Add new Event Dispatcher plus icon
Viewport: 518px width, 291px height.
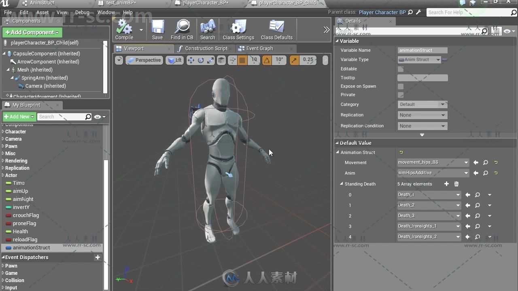coord(98,257)
